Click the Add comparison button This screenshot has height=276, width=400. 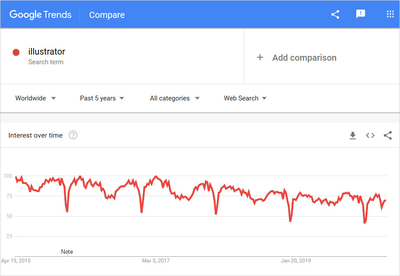pyautogui.click(x=304, y=58)
